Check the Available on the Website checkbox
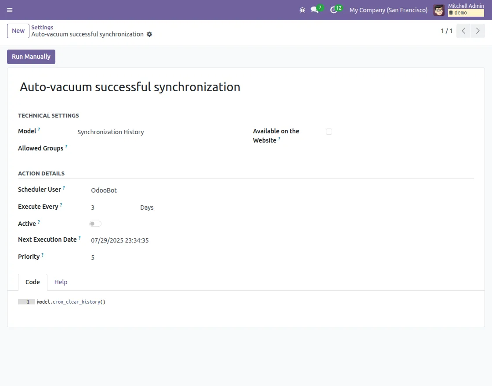The height and width of the screenshot is (386, 492). [x=329, y=131]
